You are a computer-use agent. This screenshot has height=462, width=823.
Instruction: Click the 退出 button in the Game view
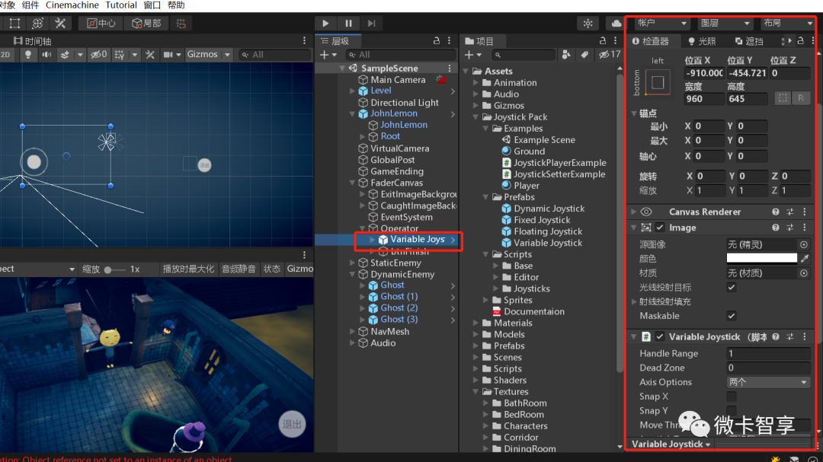(292, 425)
